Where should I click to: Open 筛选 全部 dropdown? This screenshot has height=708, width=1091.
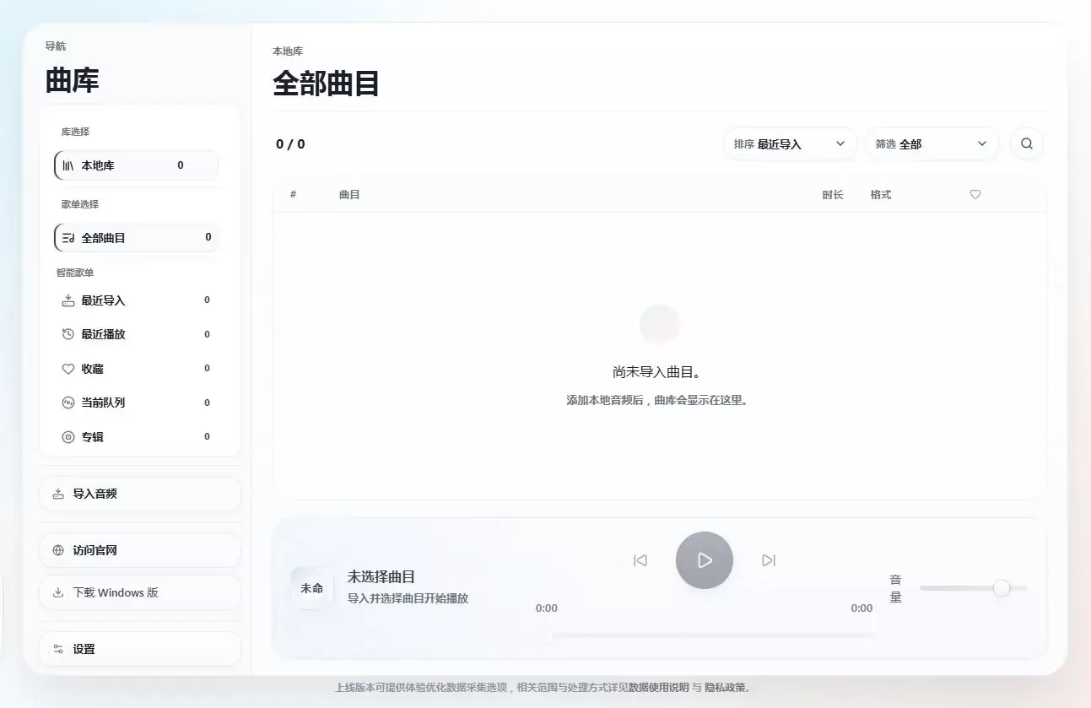tap(932, 143)
